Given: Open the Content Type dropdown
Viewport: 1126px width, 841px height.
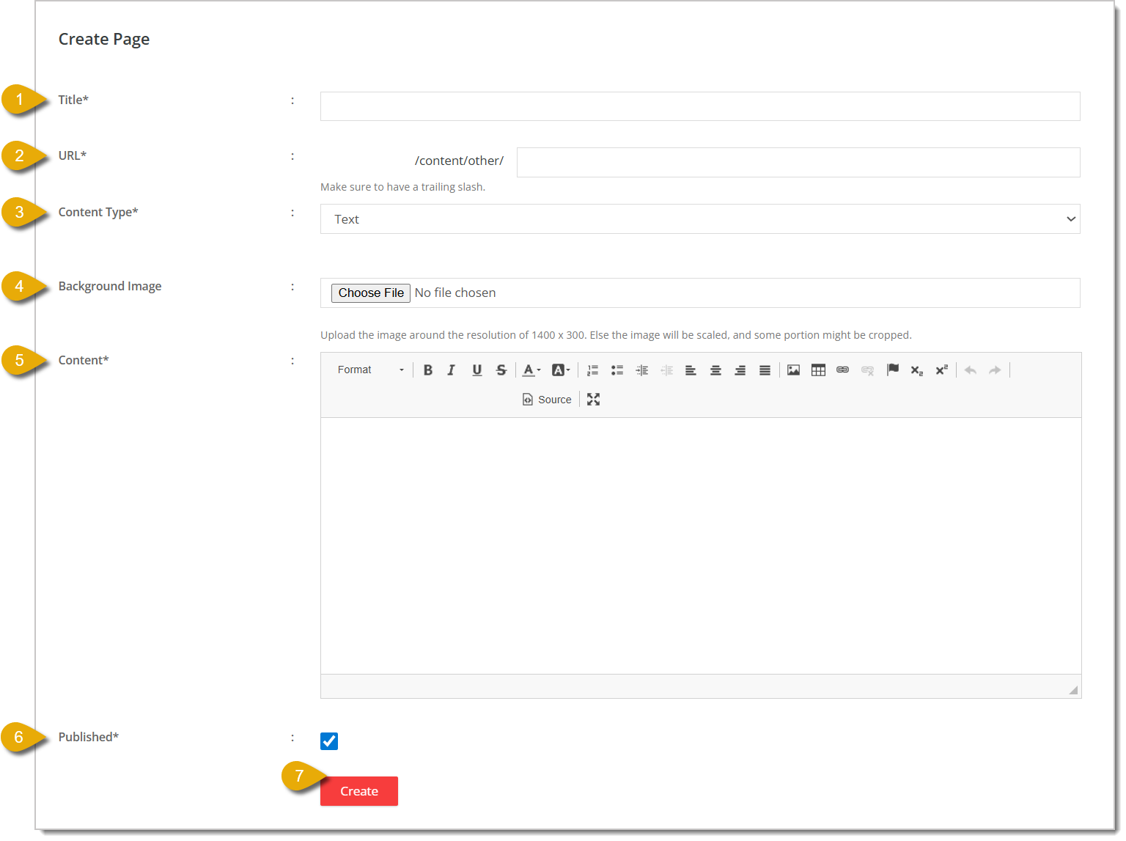Looking at the screenshot, I should point(700,219).
